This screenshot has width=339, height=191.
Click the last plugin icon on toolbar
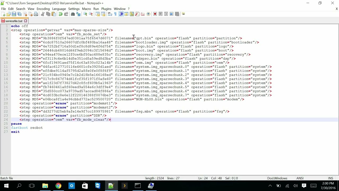(183, 14)
